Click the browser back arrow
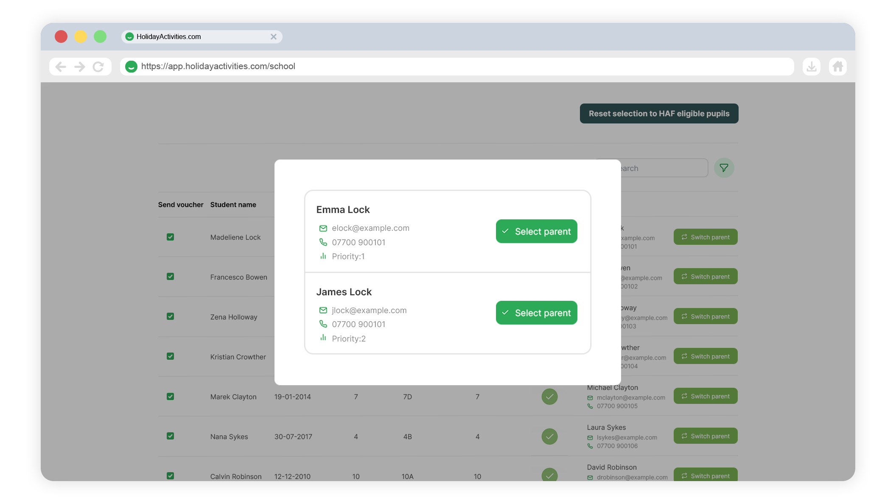896x504 pixels. tap(61, 67)
